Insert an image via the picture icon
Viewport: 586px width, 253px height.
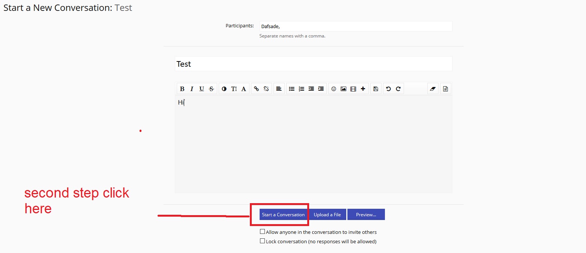[x=343, y=89]
